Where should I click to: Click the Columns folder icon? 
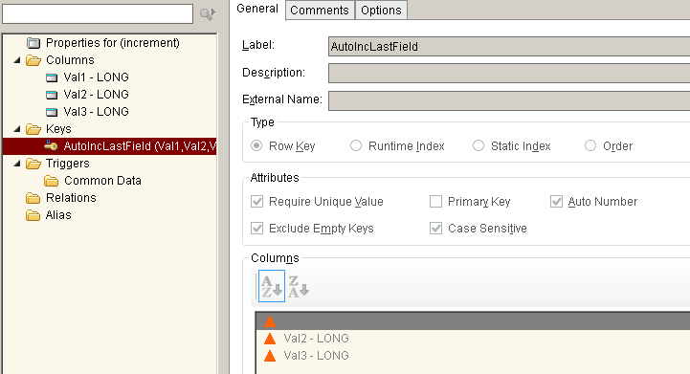coord(33,60)
